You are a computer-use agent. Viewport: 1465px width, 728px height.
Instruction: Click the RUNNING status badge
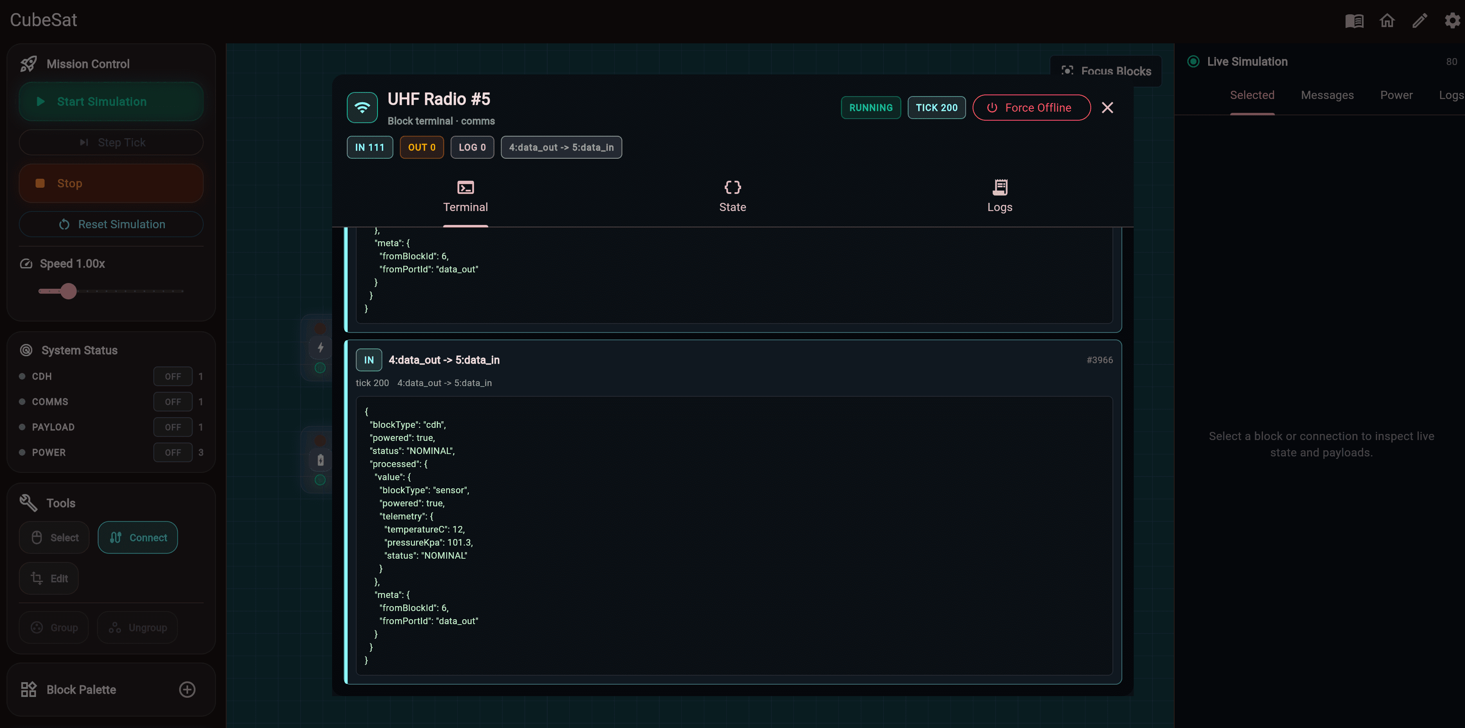click(871, 108)
